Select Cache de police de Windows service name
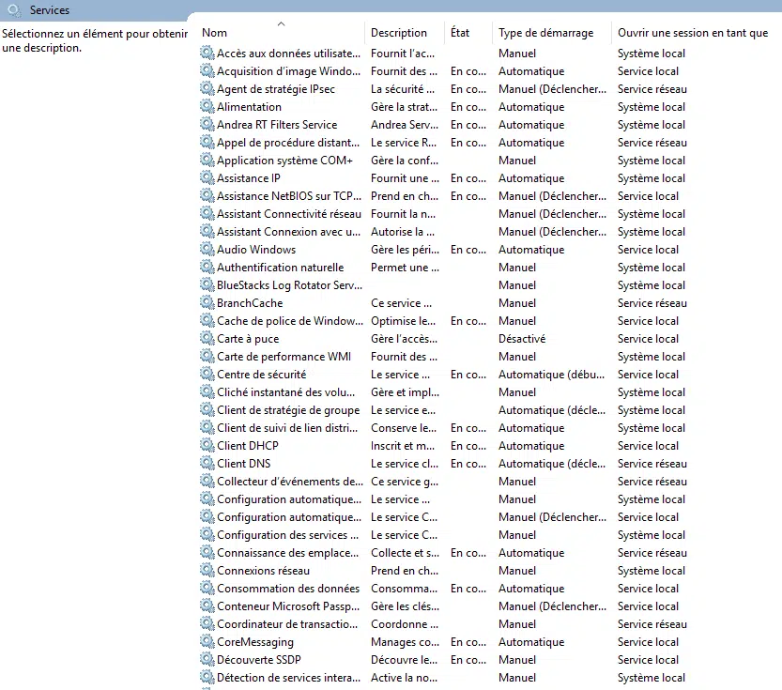782x690 pixels. pyautogui.click(x=290, y=321)
